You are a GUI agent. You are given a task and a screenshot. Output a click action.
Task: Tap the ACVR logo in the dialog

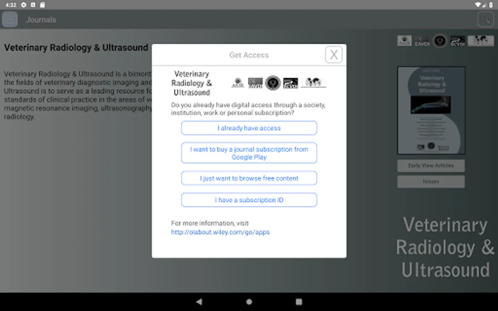238,83
